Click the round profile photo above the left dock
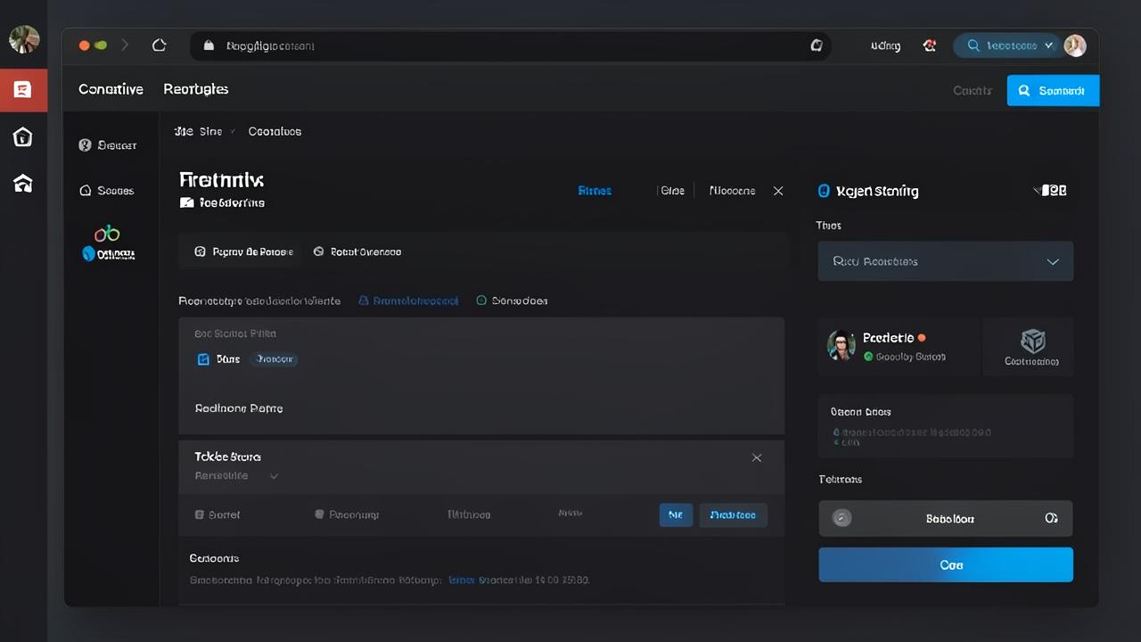This screenshot has width=1141, height=642. 24,39
